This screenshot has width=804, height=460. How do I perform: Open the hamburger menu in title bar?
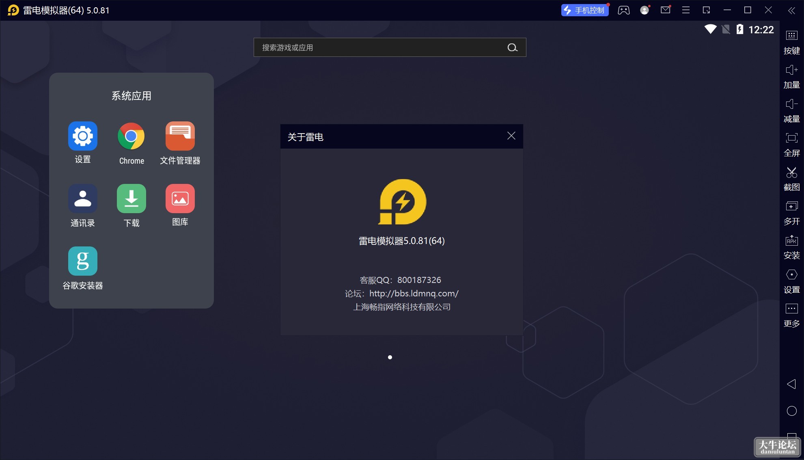686,10
